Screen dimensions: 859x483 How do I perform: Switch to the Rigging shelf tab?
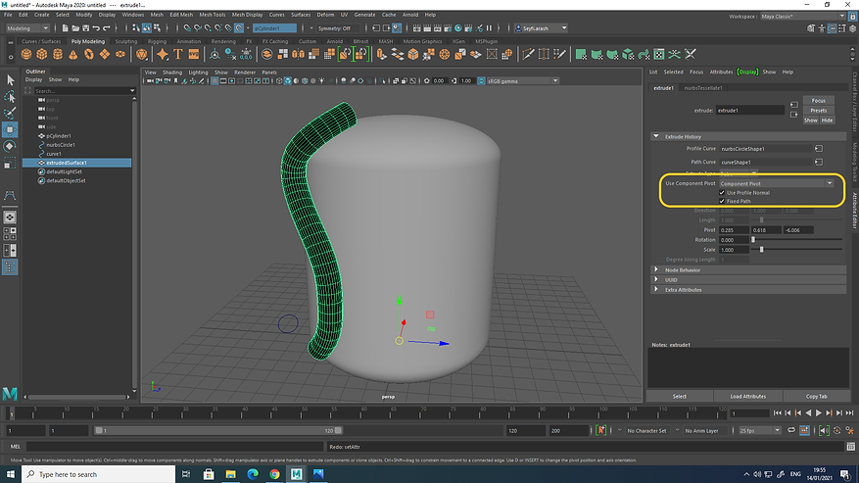(157, 41)
